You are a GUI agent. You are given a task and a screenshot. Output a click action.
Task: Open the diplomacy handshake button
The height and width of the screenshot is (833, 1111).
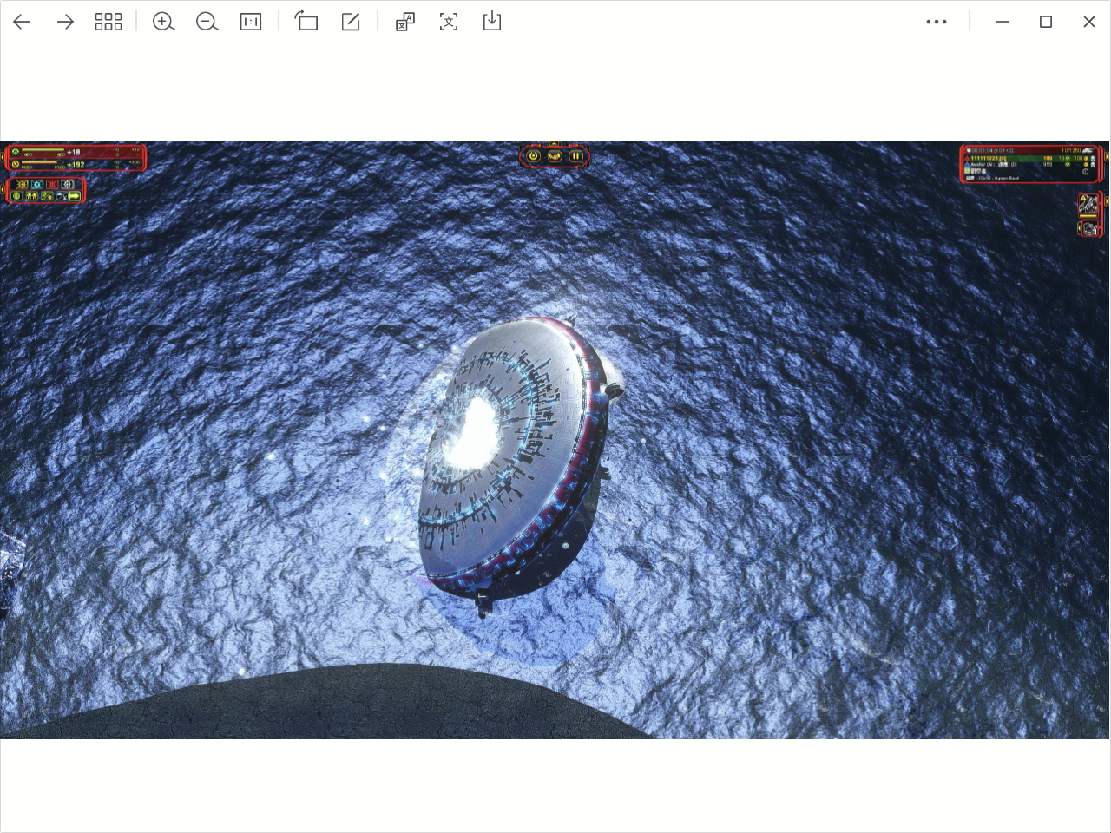coord(555,156)
